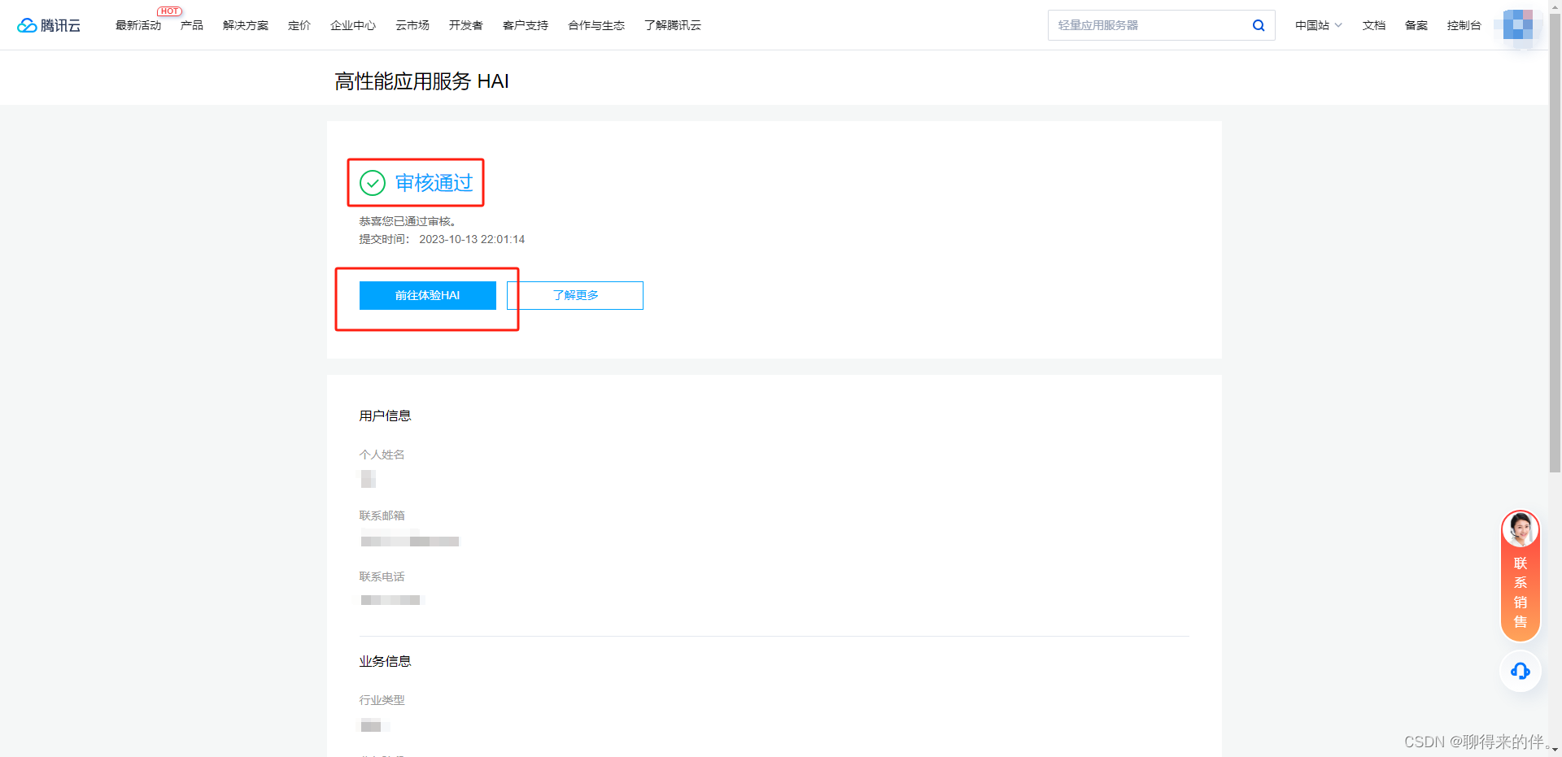Click the search magnifier icon
Screen dimensions: 1562x757
tap(1259, 25)
